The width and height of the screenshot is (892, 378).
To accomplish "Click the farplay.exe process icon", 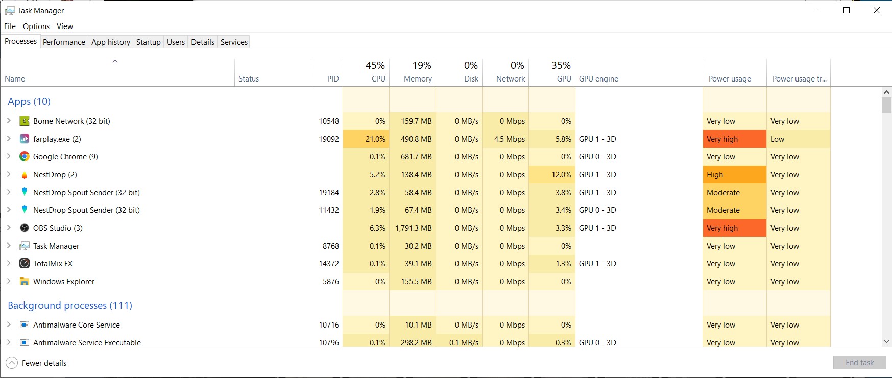I will 24,139.
